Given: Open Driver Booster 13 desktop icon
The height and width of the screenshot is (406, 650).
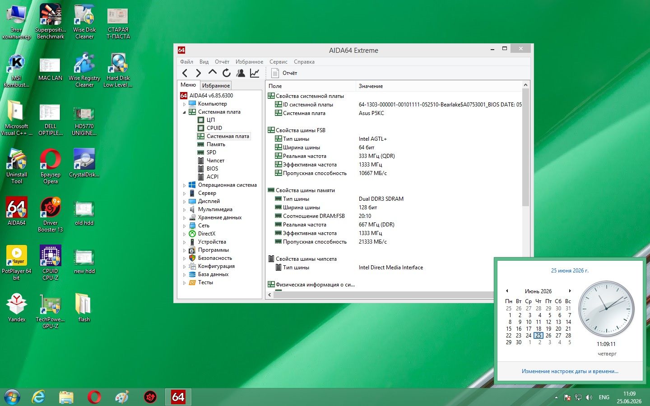Looking at the screenshot, I should 51,214.
